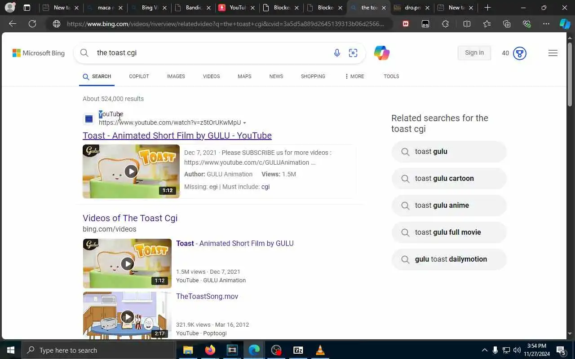Open visual search camera icon
Image resolution: width=575 pixels, height=359 pixels.
[353, 53]
